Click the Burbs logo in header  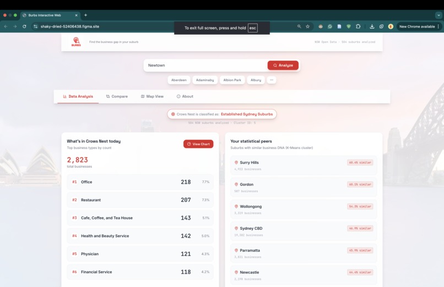pos(76,42)
